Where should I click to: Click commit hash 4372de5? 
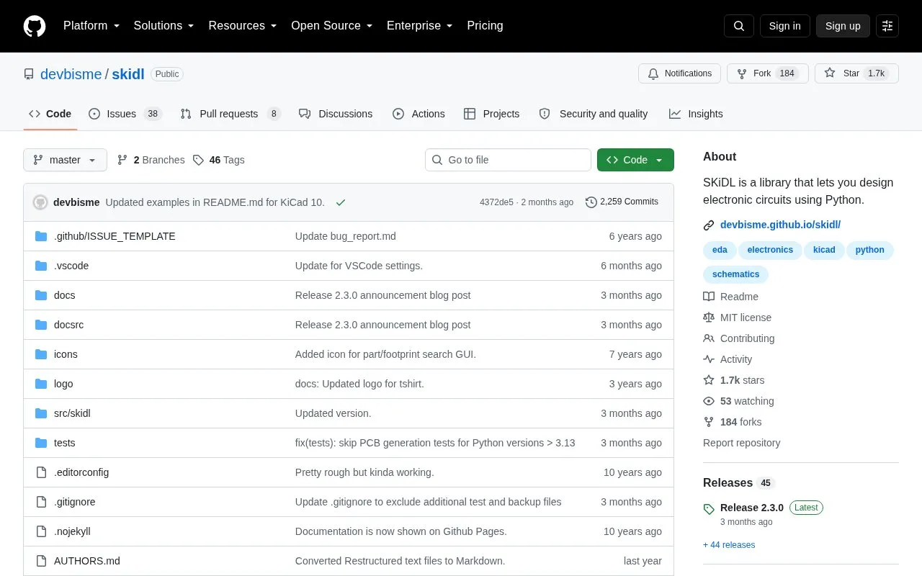point(496,202)
